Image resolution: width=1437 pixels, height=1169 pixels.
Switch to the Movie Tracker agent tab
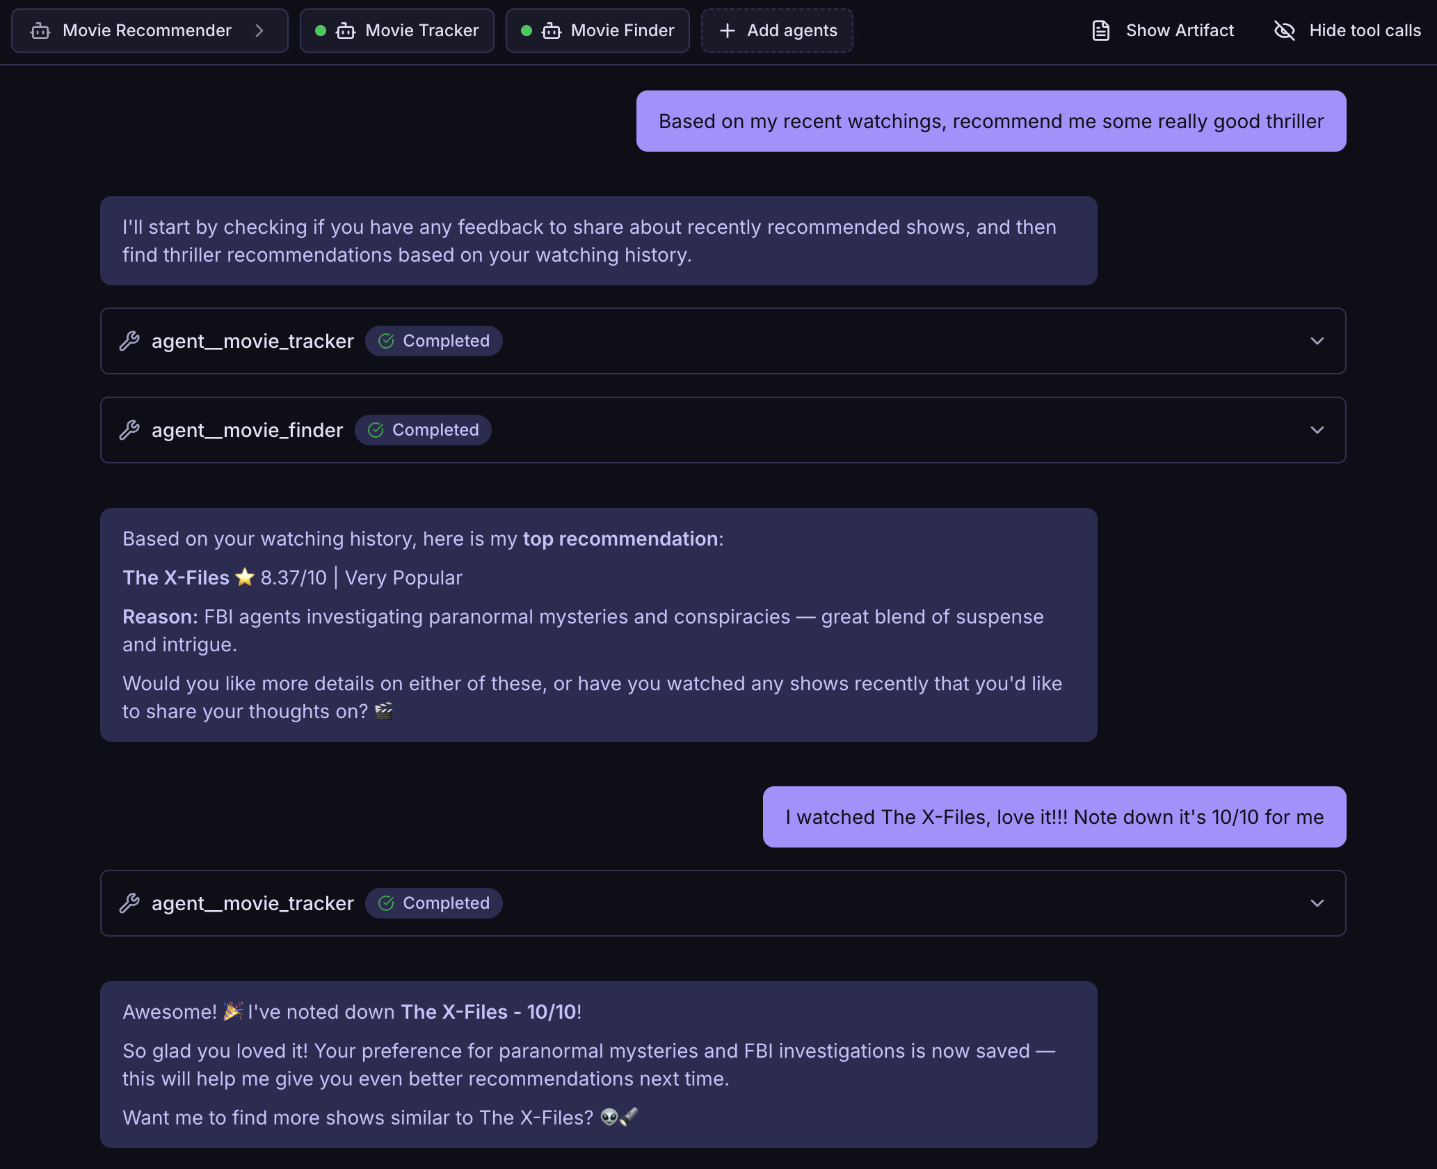[x=422, y=31]
